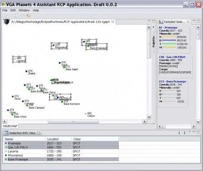
Task: Click the 130 - Gas.130.F90.H detail heading
Action: (172, 57)
